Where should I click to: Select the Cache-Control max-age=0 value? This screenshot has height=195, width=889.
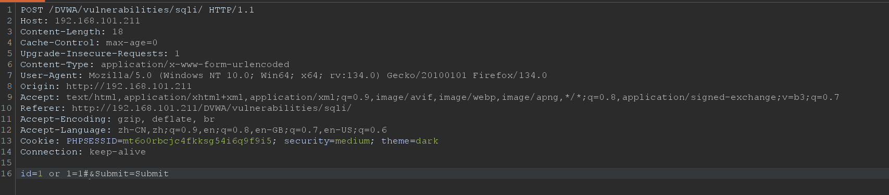(131, 43)
